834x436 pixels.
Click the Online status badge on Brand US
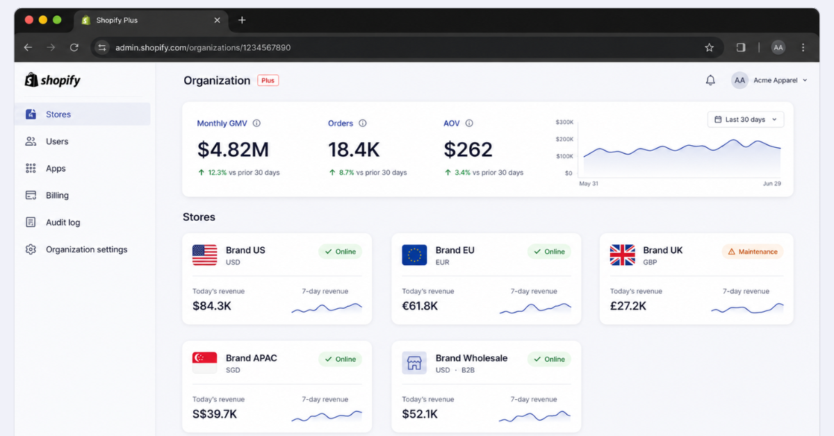pos(341,251)
